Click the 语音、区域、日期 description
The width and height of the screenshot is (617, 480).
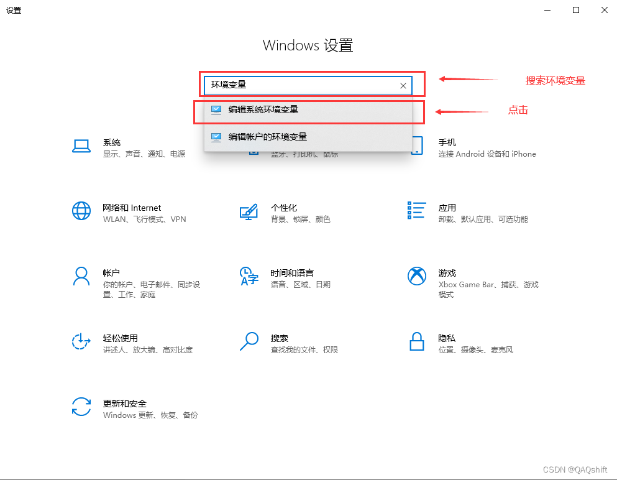300,284
